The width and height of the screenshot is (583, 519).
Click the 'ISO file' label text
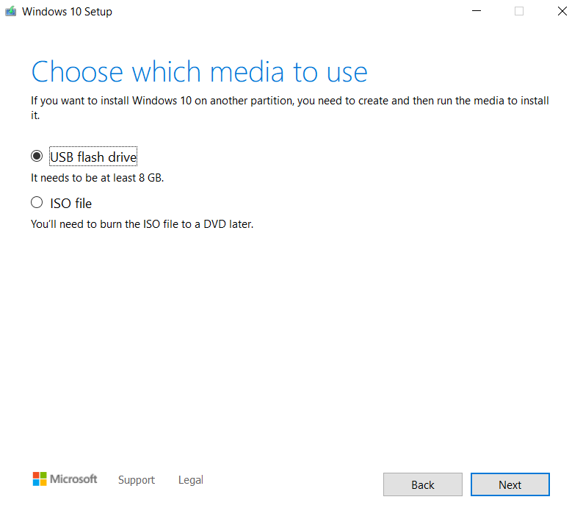coord(71,204)
